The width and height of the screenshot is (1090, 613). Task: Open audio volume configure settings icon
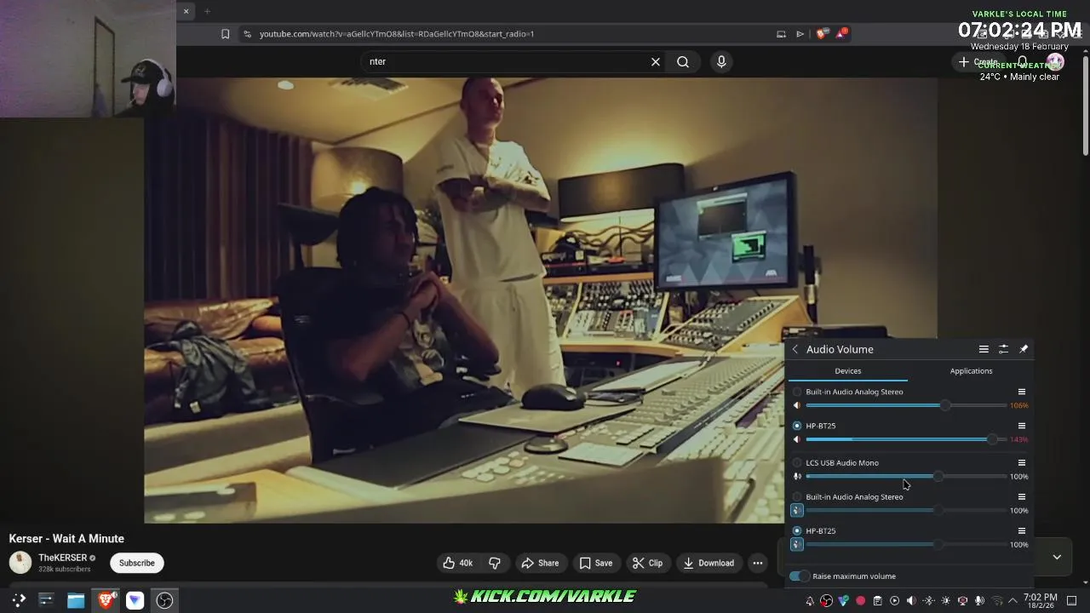click(1003, 349)
